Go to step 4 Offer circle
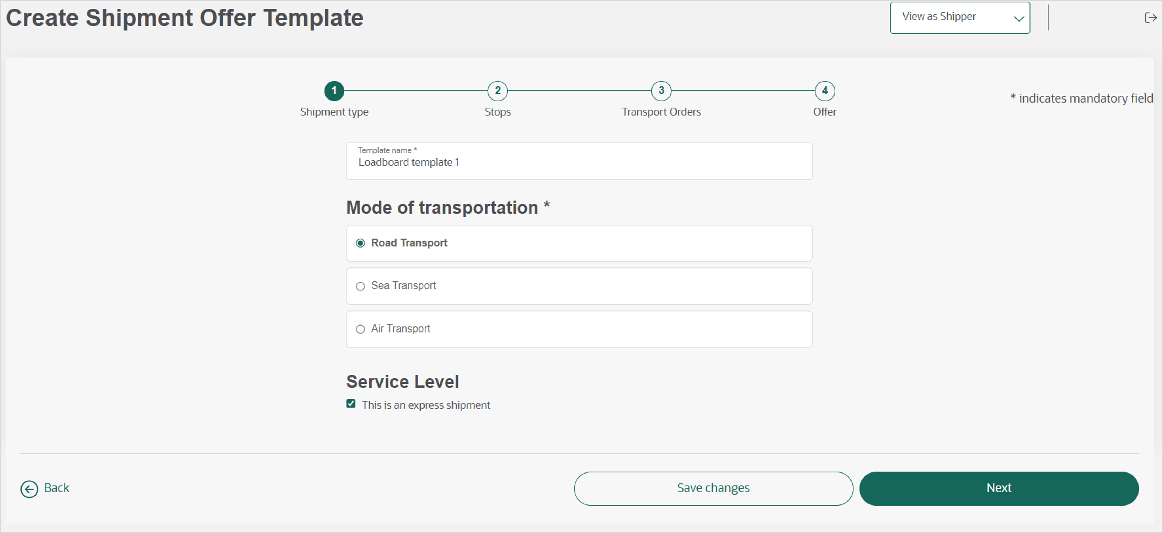 coord(824,91)
